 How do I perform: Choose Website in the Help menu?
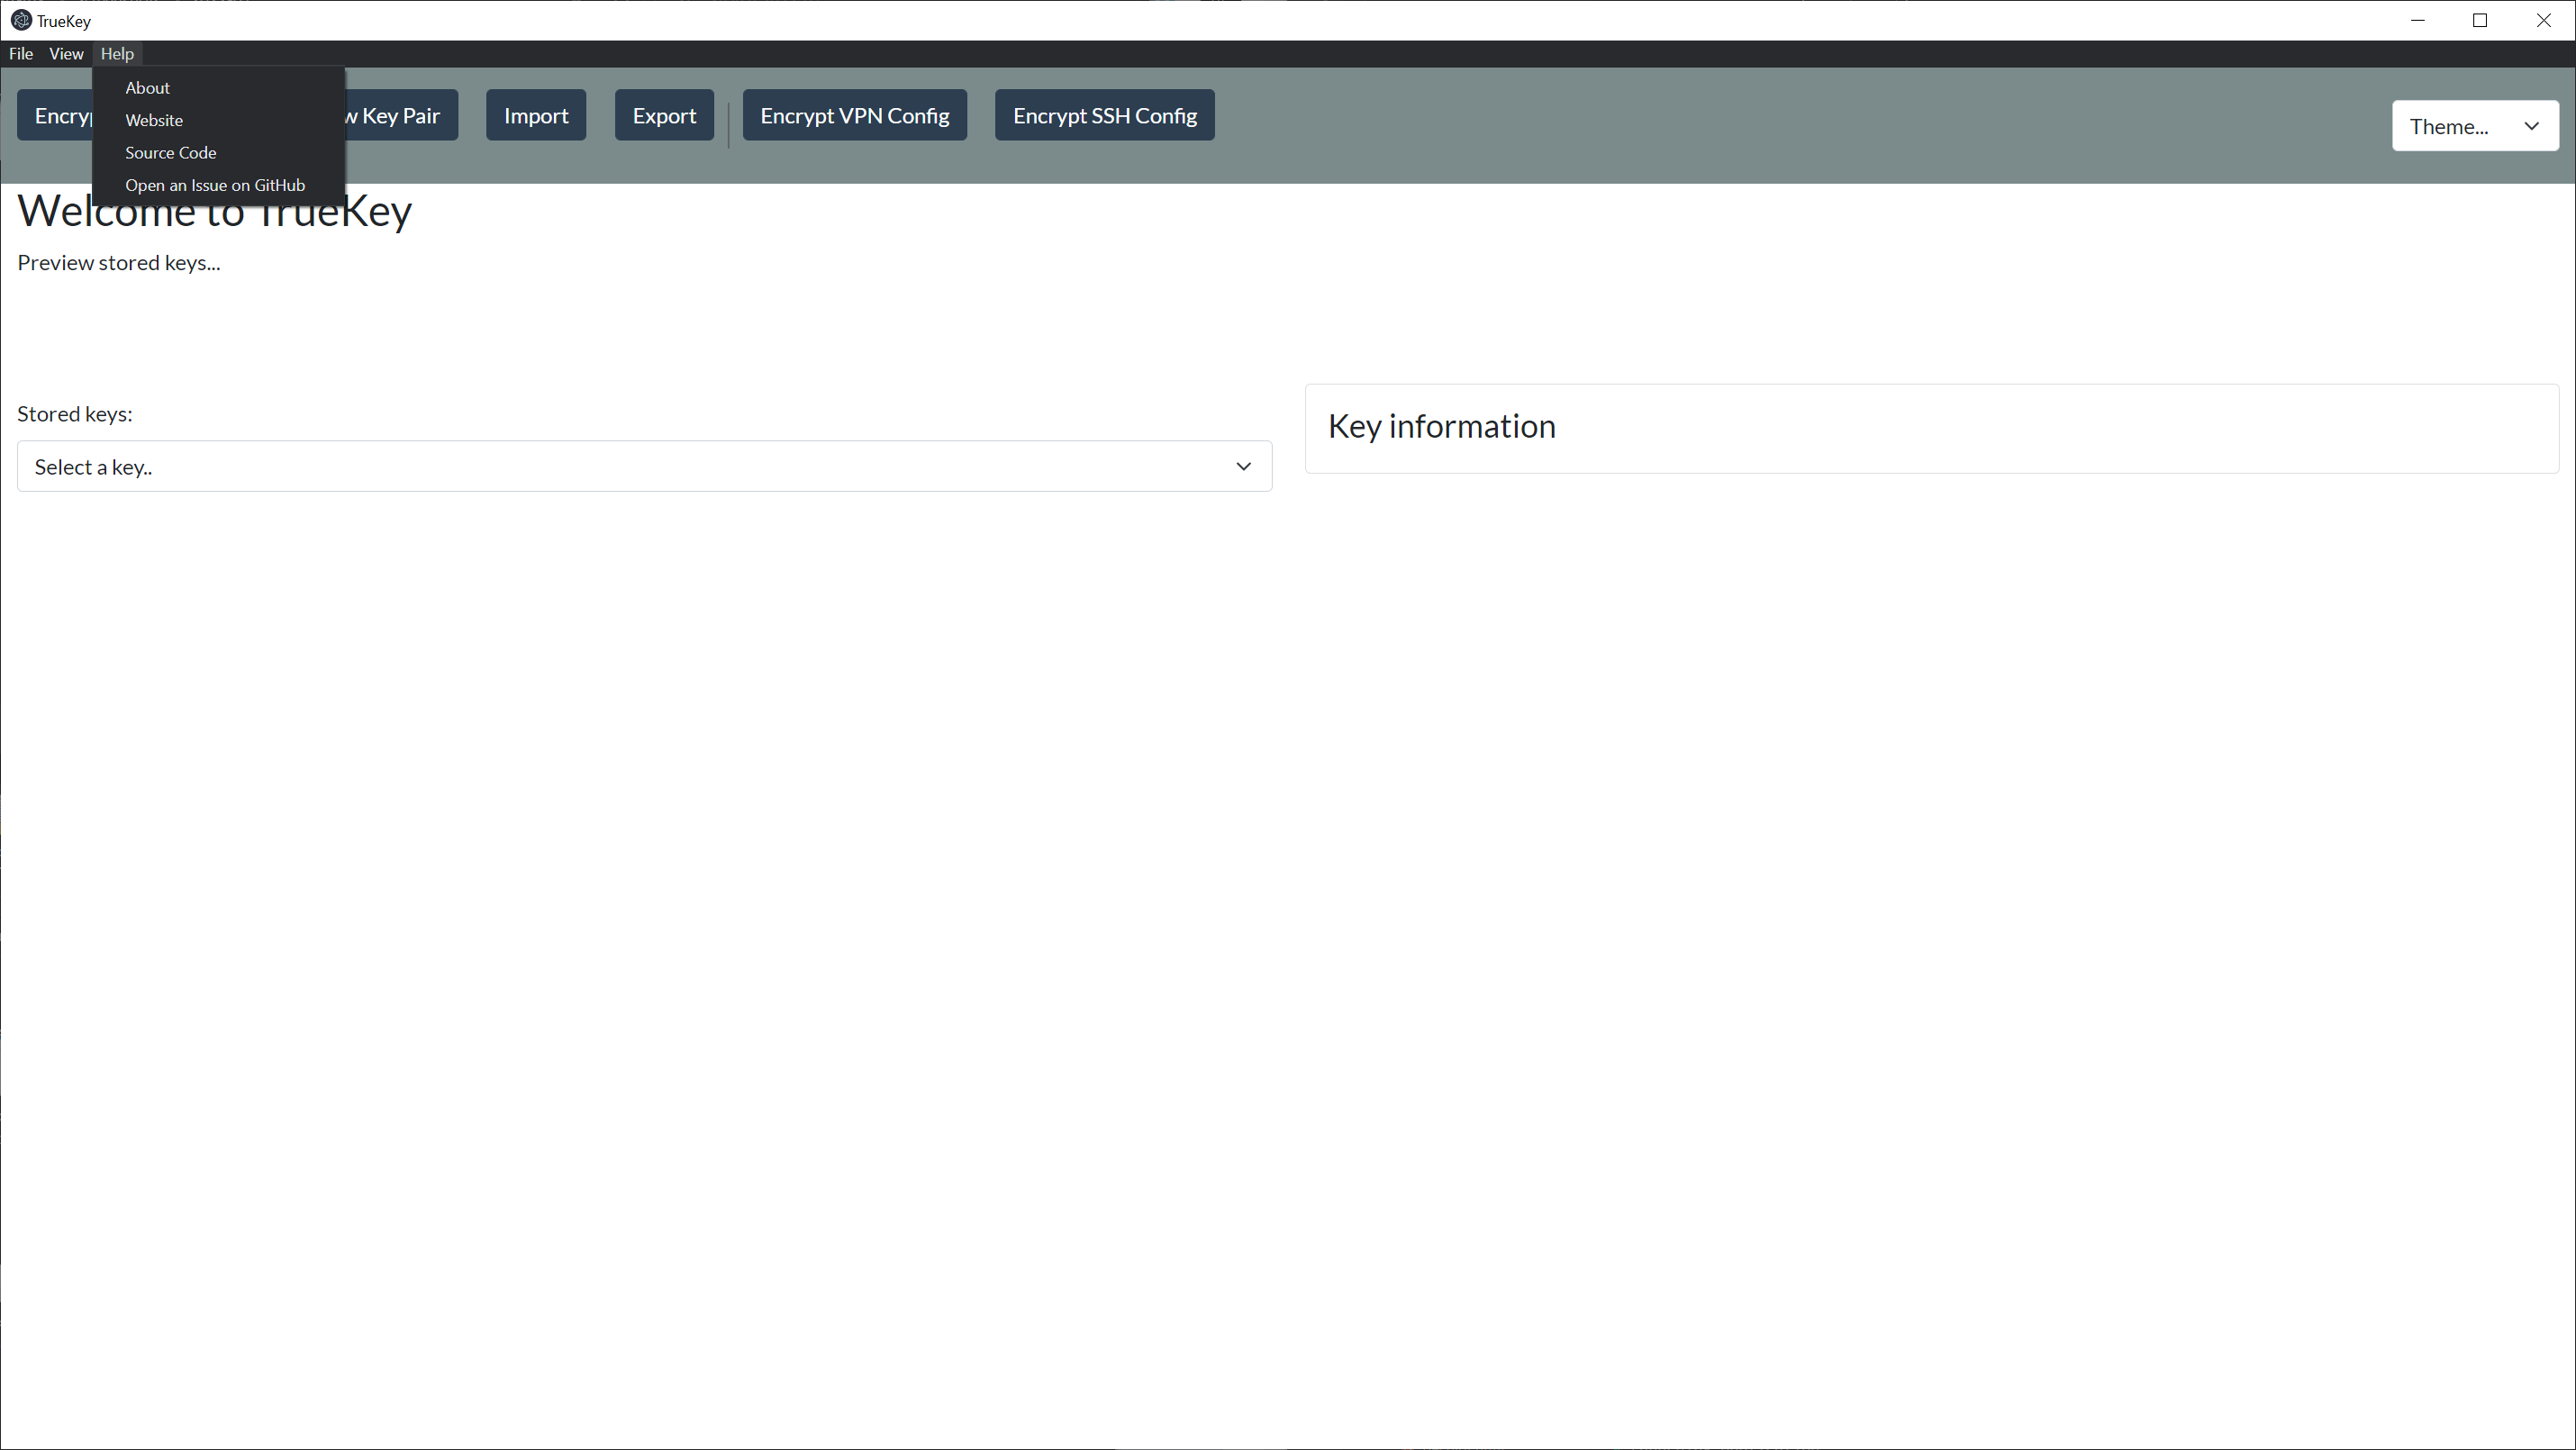click(154, 119)
